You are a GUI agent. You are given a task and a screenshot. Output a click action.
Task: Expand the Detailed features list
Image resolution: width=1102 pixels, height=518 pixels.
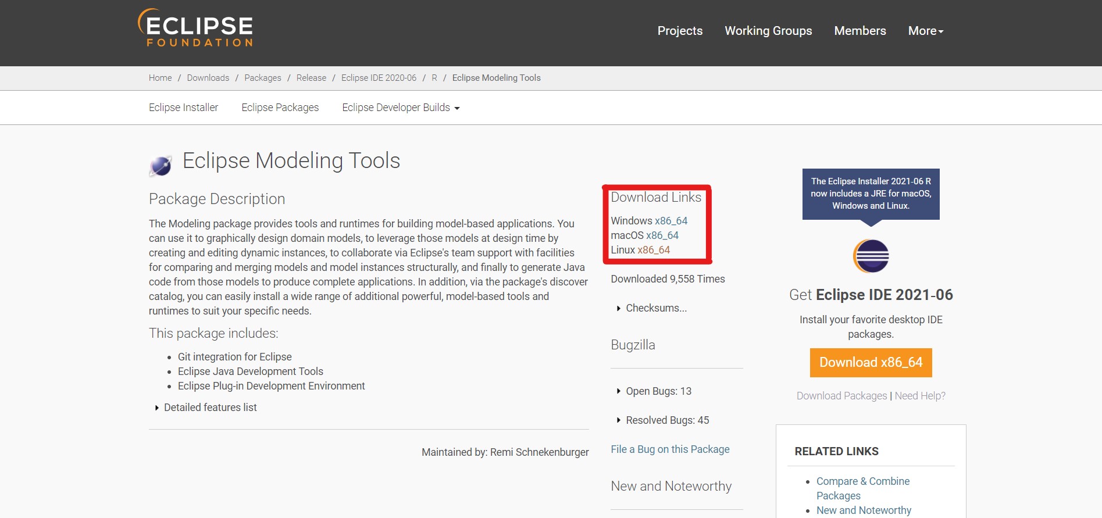(205, 408)
